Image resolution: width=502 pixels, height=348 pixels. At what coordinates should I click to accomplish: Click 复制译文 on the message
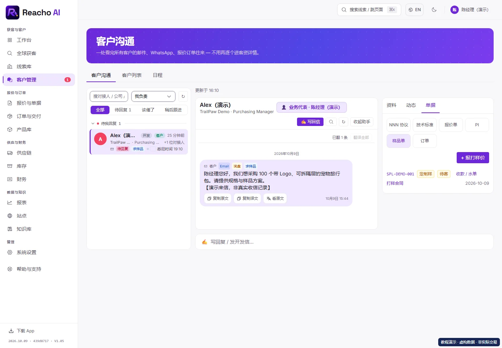(x=248, y=198)
